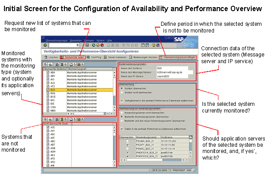Click the Print icon in monitored systems toolbar
This screenshot has width=265, height=177.
pos(71,64)
